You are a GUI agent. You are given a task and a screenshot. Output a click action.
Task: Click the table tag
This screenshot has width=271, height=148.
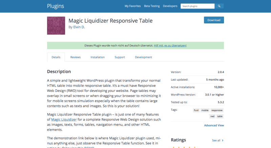click(x=220, y=117)
